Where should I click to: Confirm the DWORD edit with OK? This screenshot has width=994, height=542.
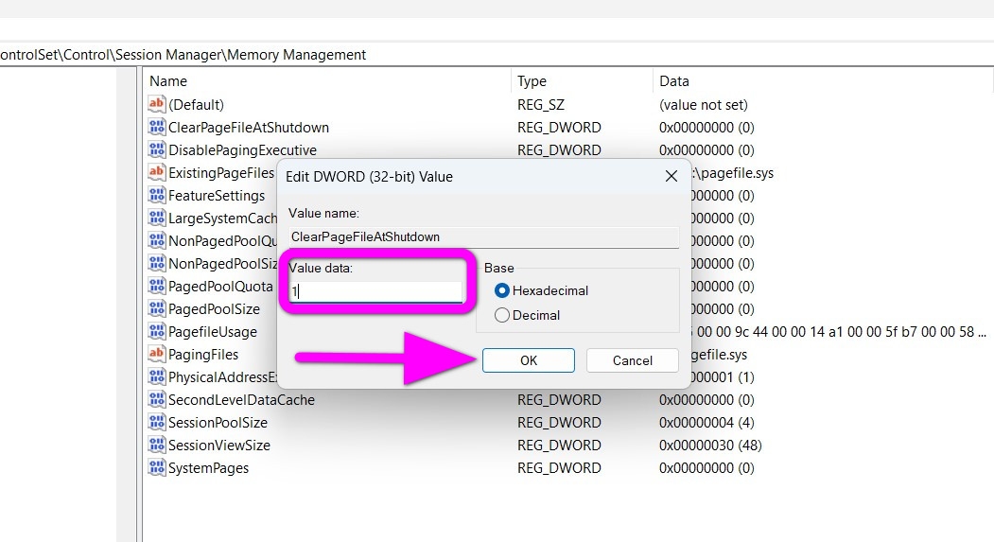pos(528,360)
